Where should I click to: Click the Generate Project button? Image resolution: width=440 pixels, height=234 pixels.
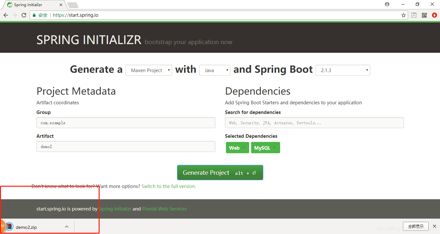pyautogui.click(x=220, y=173)
